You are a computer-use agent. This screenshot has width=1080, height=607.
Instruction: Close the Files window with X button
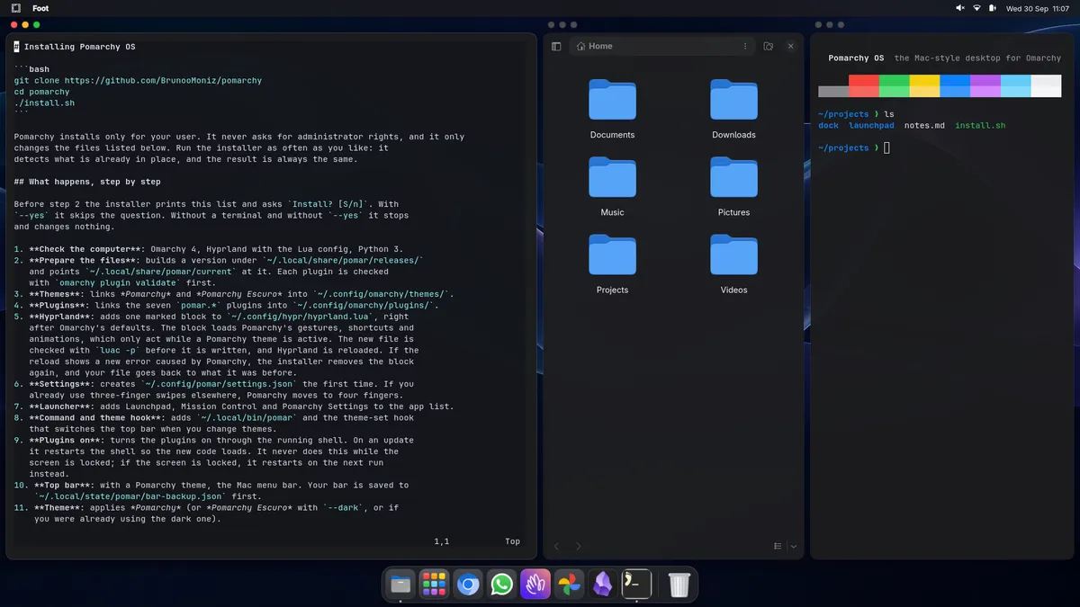click(x=791, y=46)
